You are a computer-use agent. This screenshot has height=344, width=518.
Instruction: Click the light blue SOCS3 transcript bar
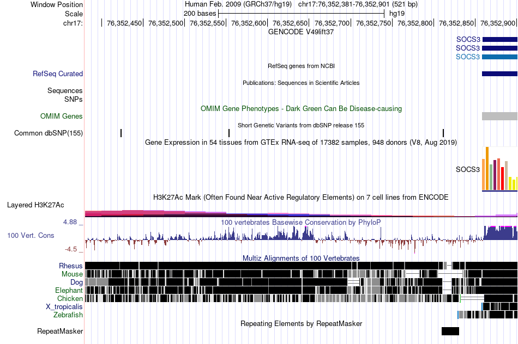pyautogui.click(x=500, y=57)
